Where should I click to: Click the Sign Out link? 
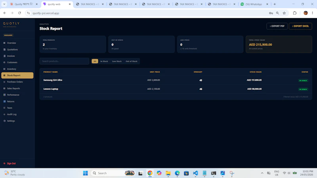point(11,163)
